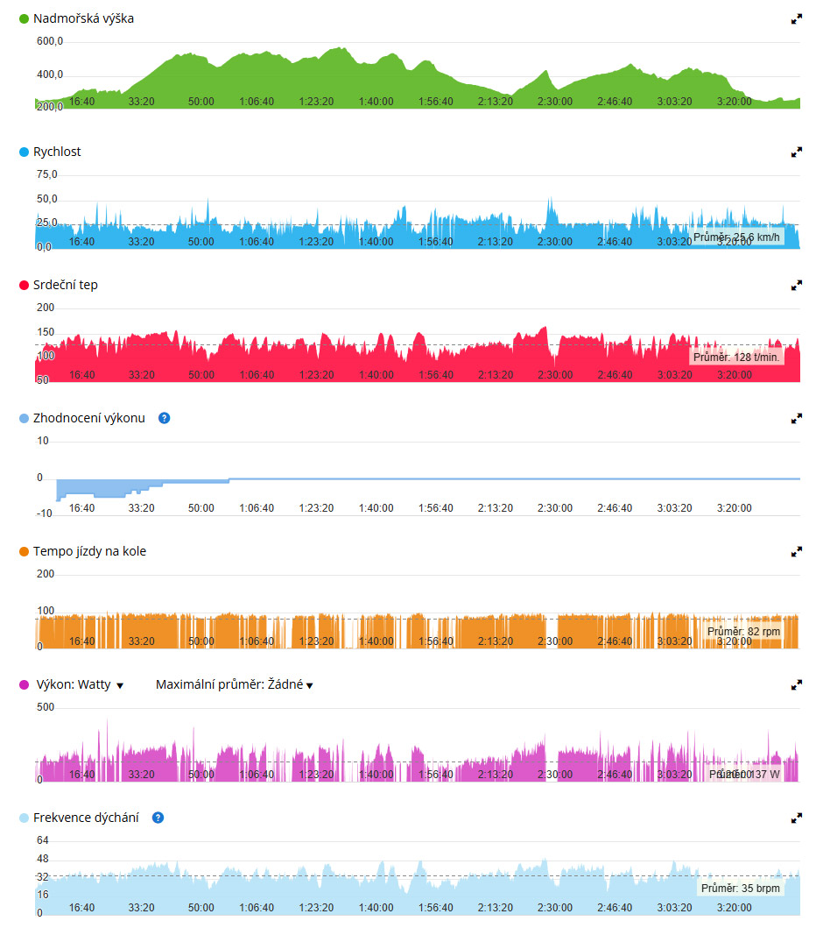Viewport: 830px width, 935px height.
Task: Click the blue Rychlost legend dot
Action: [24, 152]
